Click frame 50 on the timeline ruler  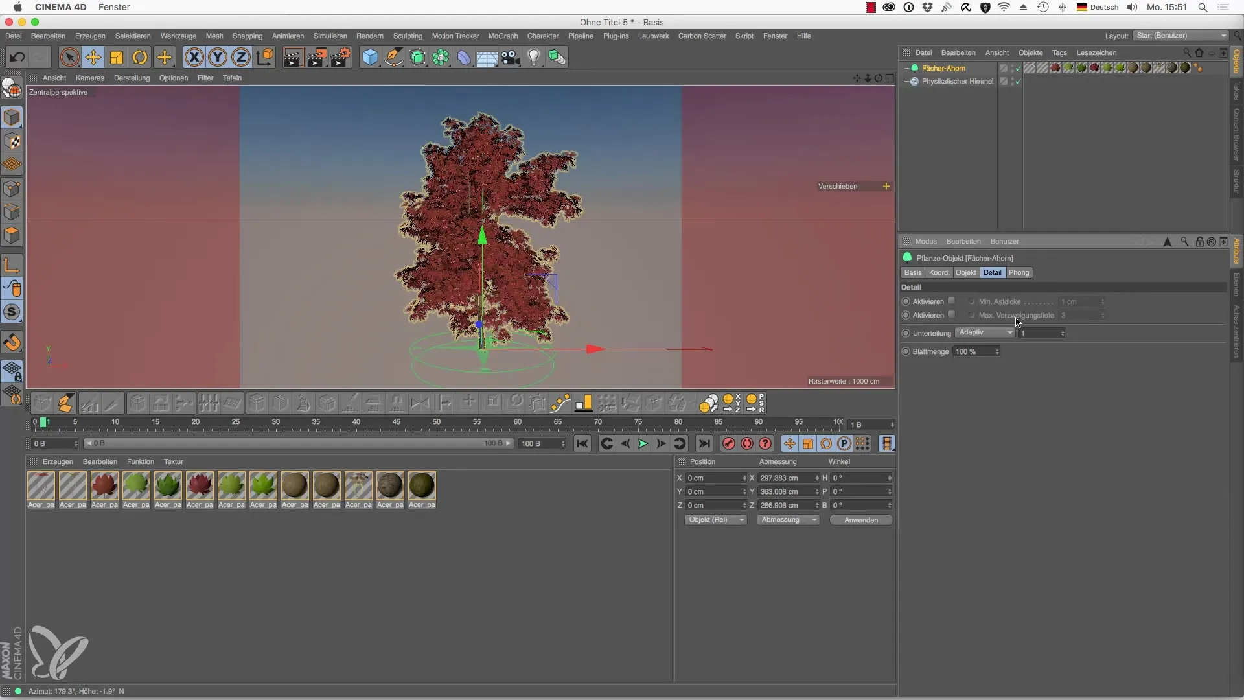[x=437, y=422]
